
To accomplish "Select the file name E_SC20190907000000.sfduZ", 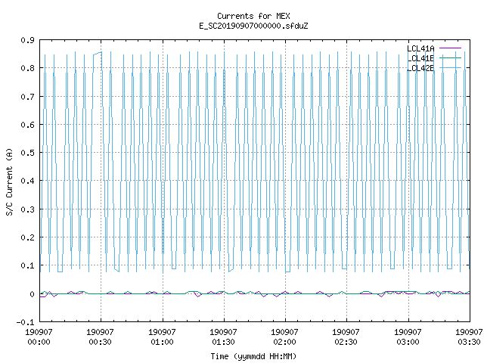I will pos(253,26).
